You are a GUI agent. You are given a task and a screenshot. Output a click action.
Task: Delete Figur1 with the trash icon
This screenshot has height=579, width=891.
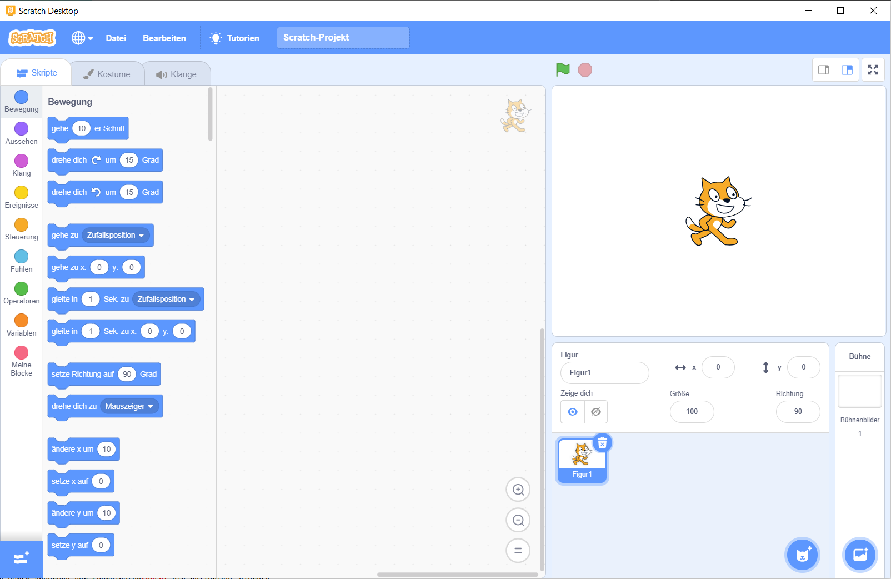point(602,443)
